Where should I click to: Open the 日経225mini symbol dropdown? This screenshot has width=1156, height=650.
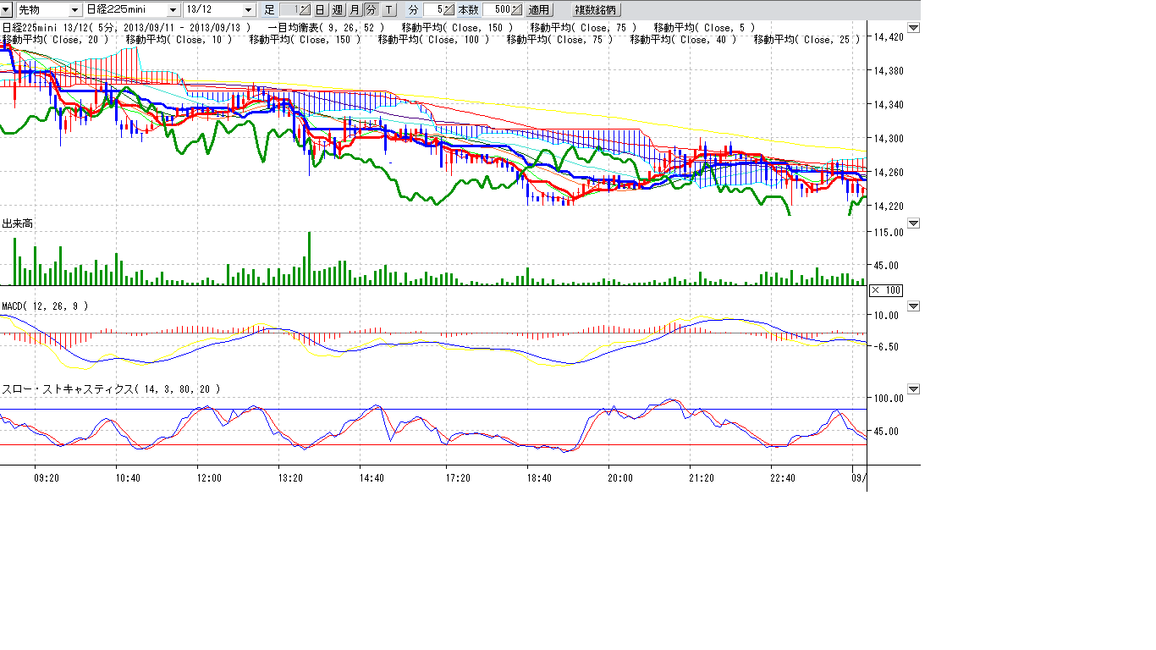pyautogui.click(x=173, y=10)
